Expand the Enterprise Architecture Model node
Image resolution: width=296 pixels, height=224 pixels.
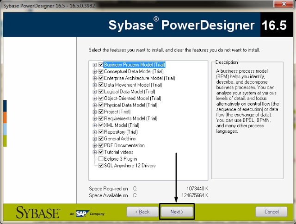(x=94, y=78)
